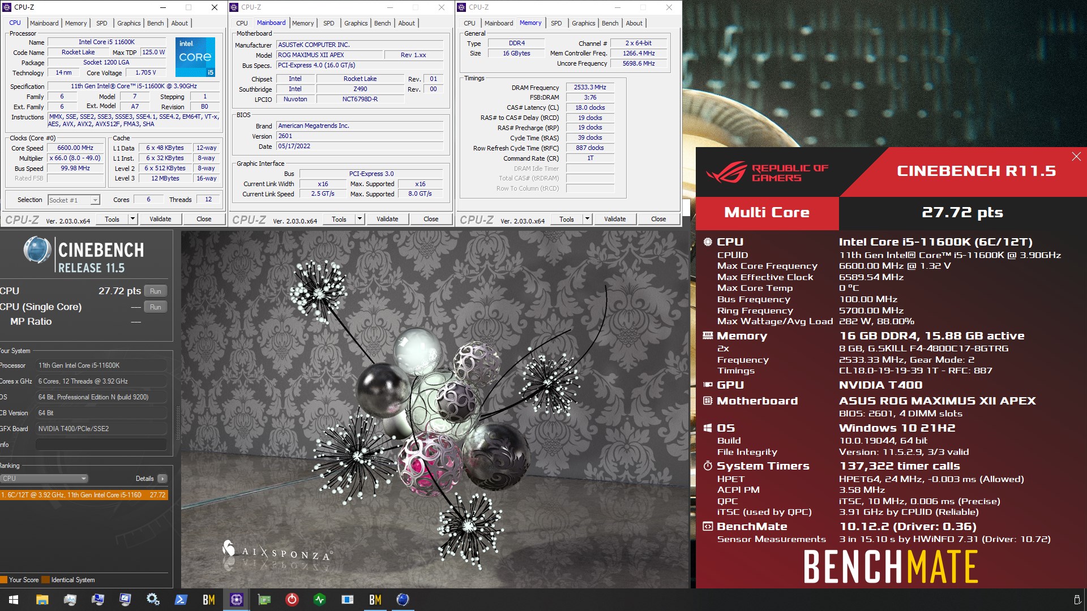The height and width of the screenshot is (611, 1087).
Task: Click the empty Info field in Cinebench
Action: 101,445
